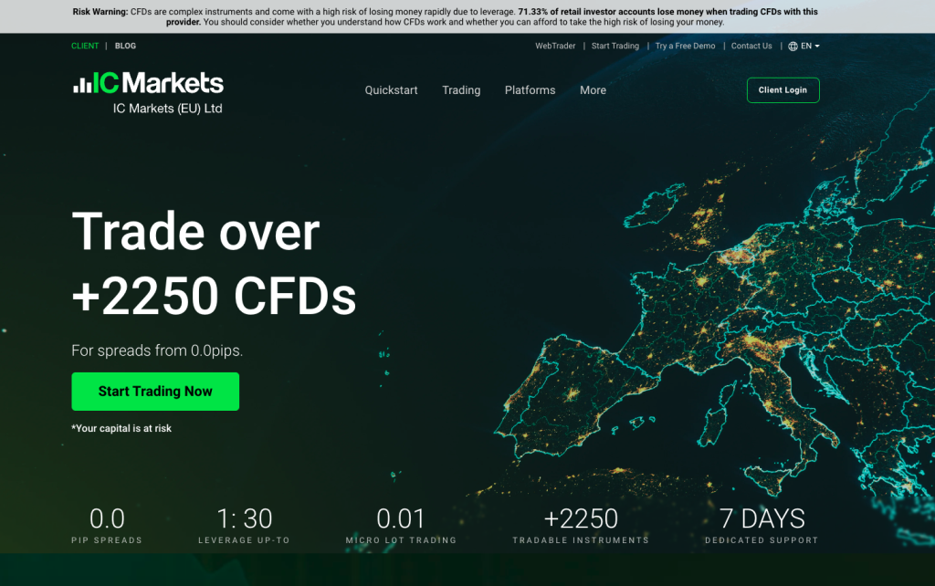Image resolution: width=935 pixels, height=586 pixels.
Task: Expand the More menu
Action: click(593, 90)
